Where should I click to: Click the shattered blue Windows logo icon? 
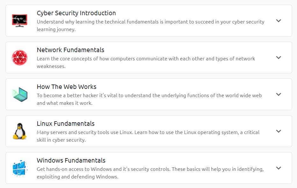(19, 168)
